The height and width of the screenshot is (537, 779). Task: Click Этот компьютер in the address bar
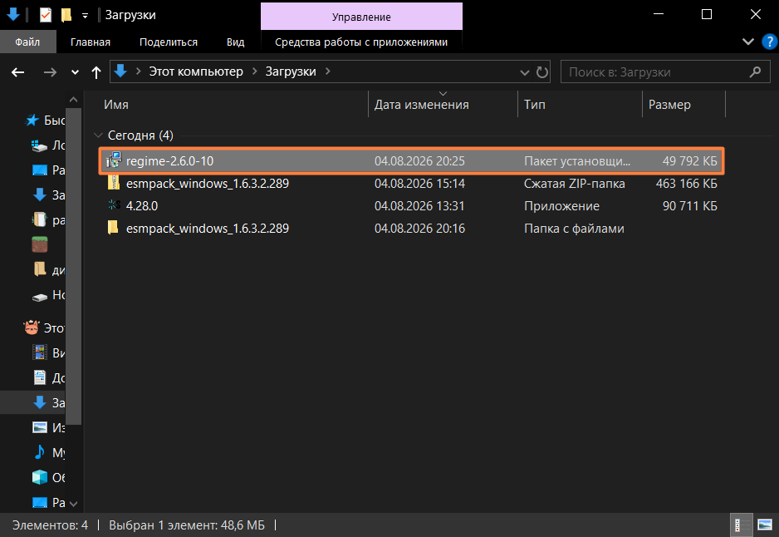point(196,71)
